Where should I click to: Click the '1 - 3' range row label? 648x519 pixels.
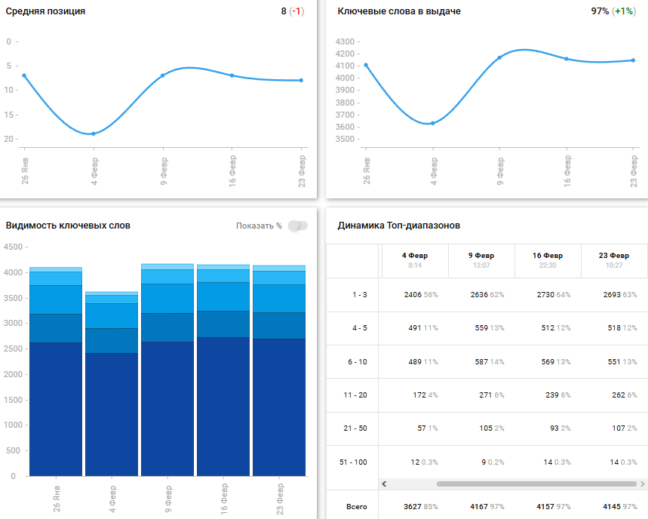(x=360, y=295)
